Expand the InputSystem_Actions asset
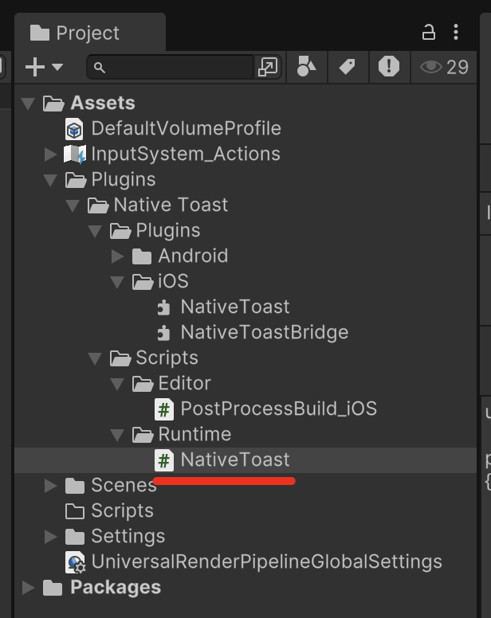 point(50,154)
